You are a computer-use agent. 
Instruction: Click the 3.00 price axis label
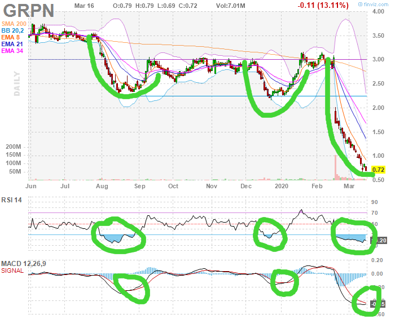coord(379,60)
